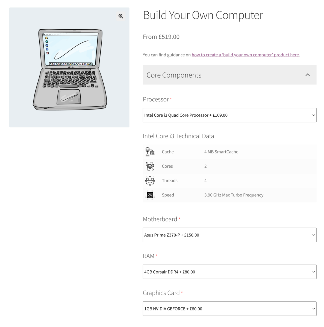Click the Build Your Own Computer title
This screenshot has height=327, width=324.
tap(203, 15)
